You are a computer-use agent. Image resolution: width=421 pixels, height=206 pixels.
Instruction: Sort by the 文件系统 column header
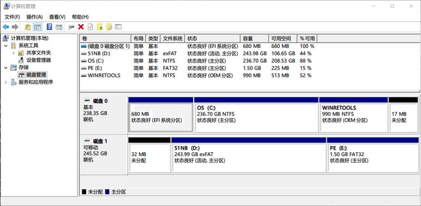coord(173,38)
